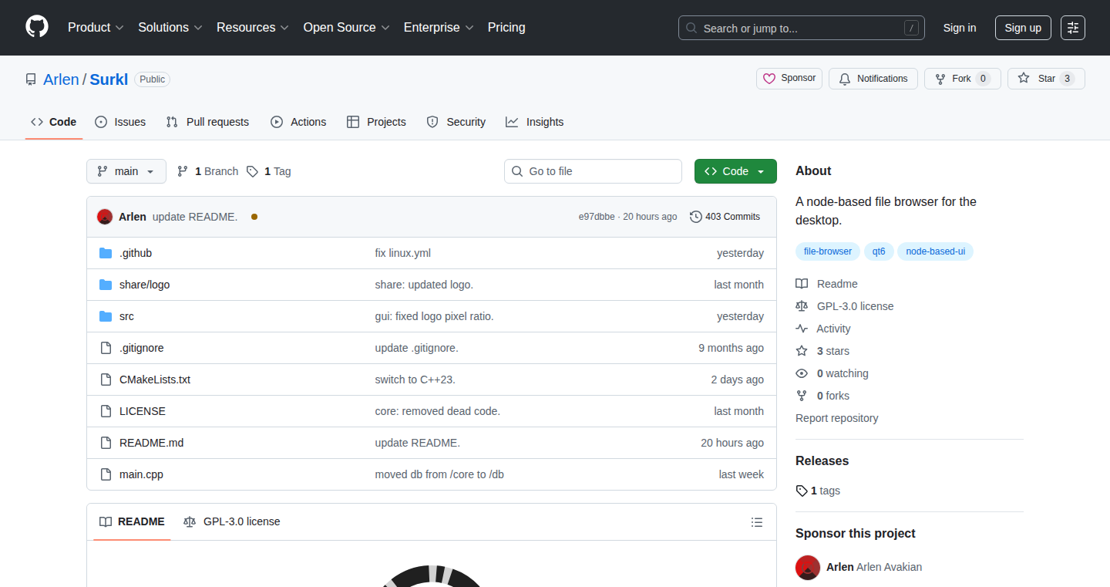This screenshot has width=1110, height=587.
Task: Open the settings icon beside Sign up
Action: pos(1073,28)
